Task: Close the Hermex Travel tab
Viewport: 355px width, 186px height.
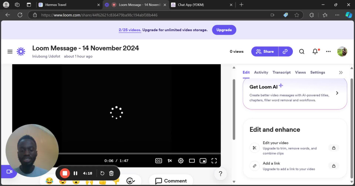Action: pos(98,5)
